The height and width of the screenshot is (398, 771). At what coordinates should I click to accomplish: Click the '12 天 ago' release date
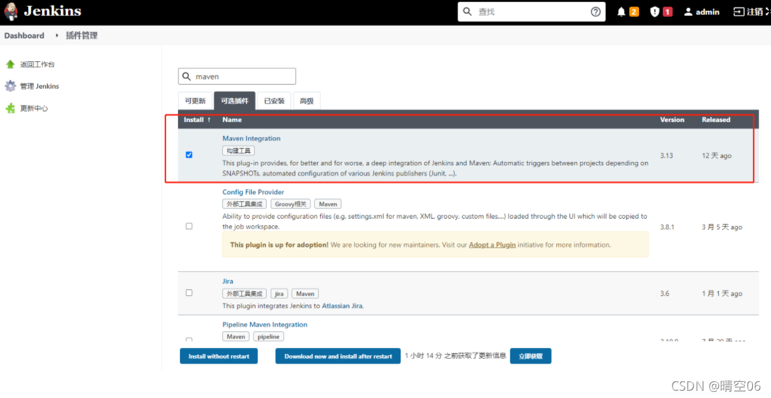point(716,155)
